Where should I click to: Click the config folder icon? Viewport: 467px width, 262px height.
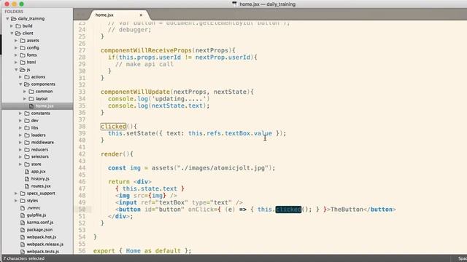pyautogui.click(x=23, y=48)
